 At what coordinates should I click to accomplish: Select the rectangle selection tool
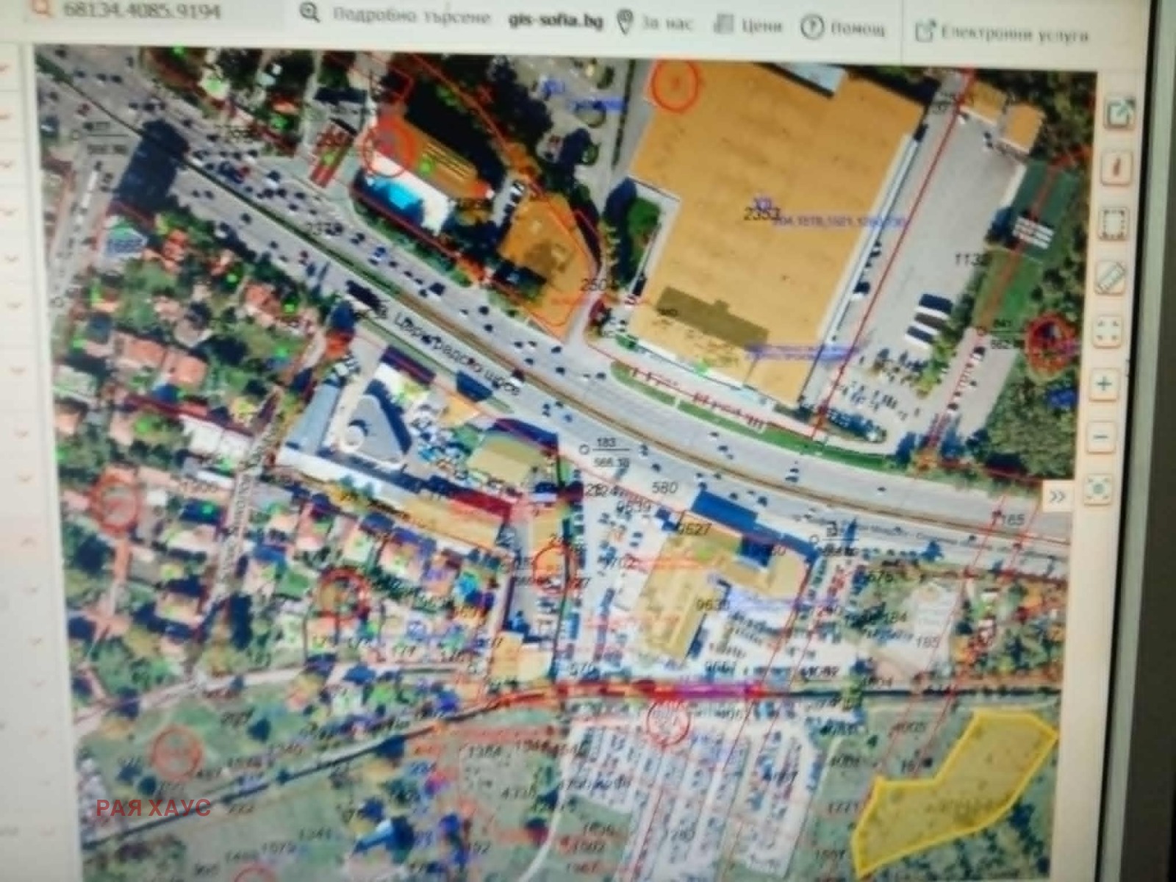point(1113,222)
